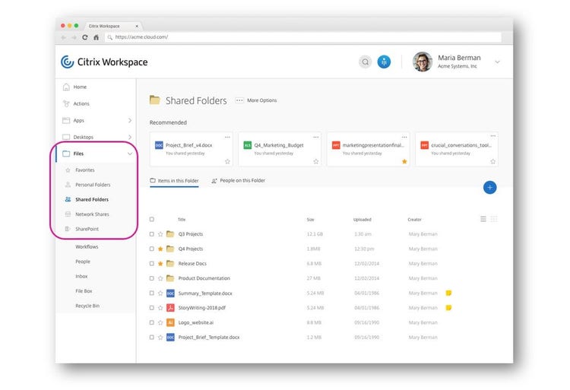Open Workflows in sidebar
The height and width of the screenshot is (390, 570).
point(87,247)
